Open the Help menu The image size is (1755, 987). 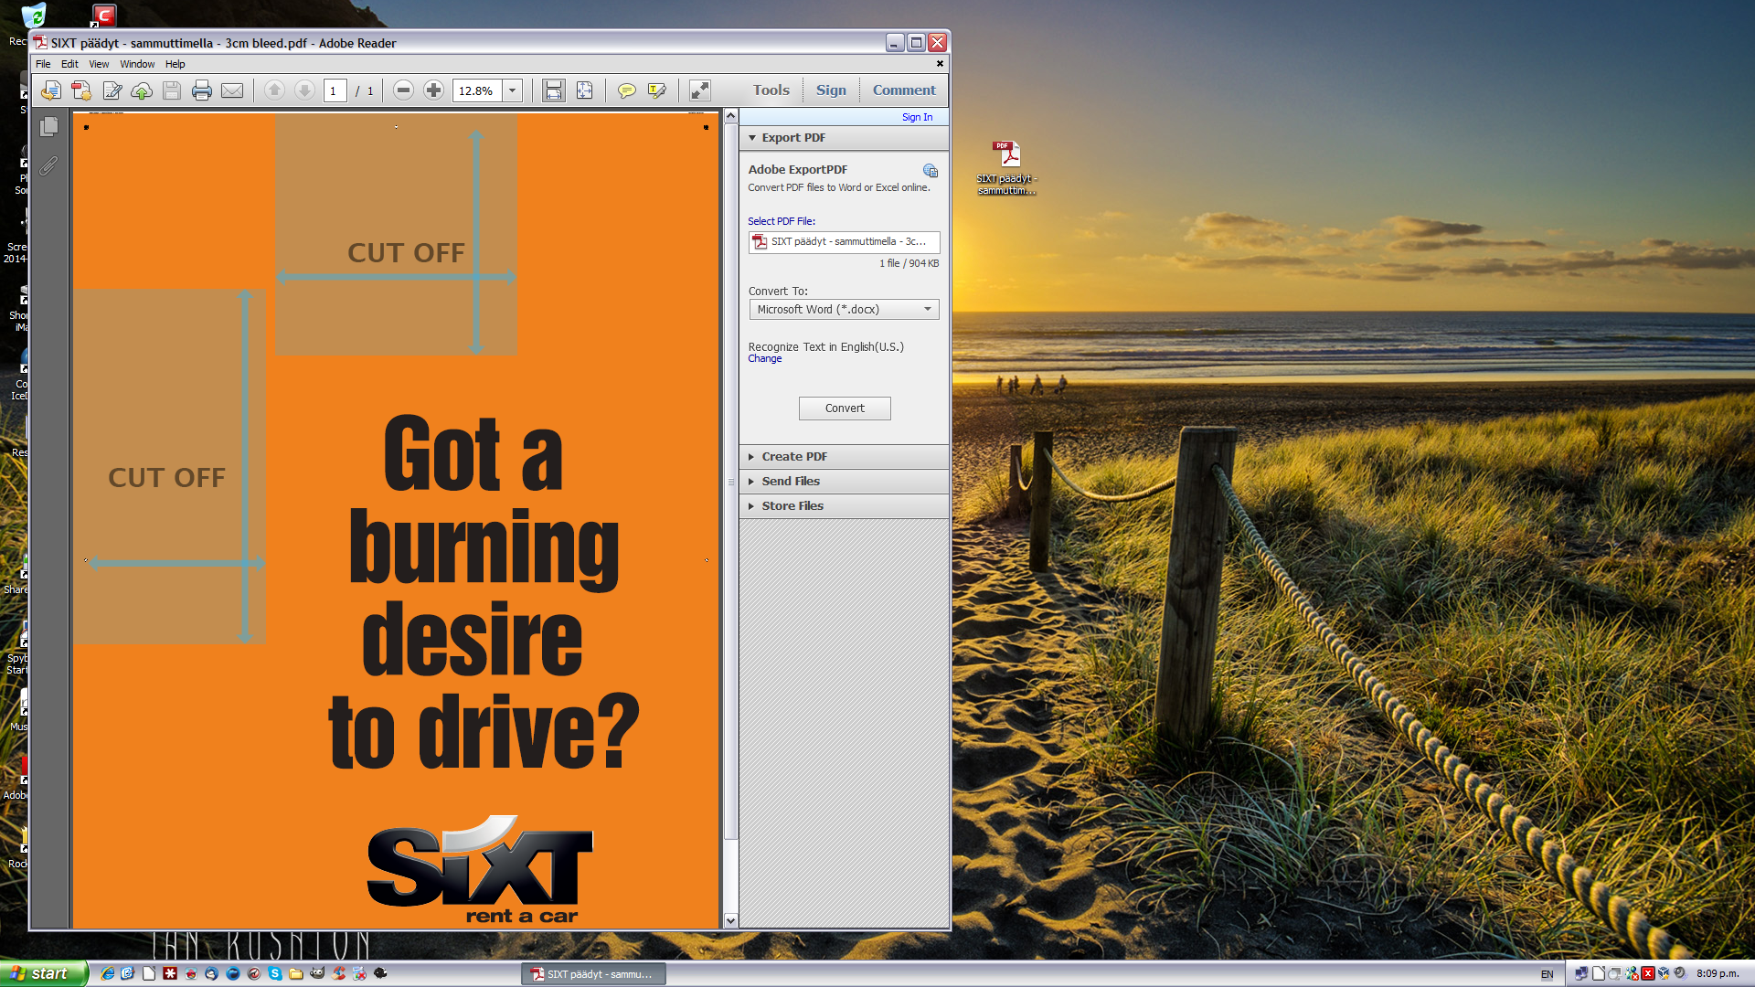[x=175, y=64]
